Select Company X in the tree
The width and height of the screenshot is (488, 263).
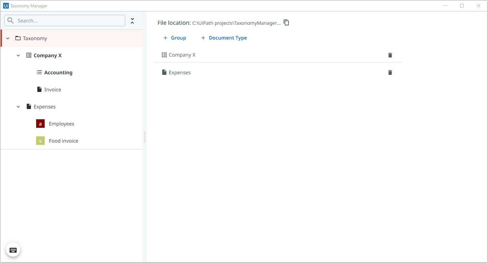click(48, 56)
